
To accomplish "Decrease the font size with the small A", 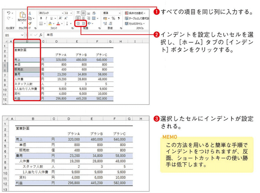I will click(x=66, y=18).
